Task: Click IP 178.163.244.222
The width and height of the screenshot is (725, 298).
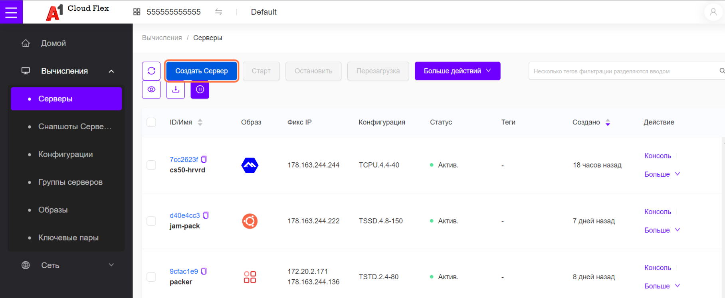Action: click(313, 221)
